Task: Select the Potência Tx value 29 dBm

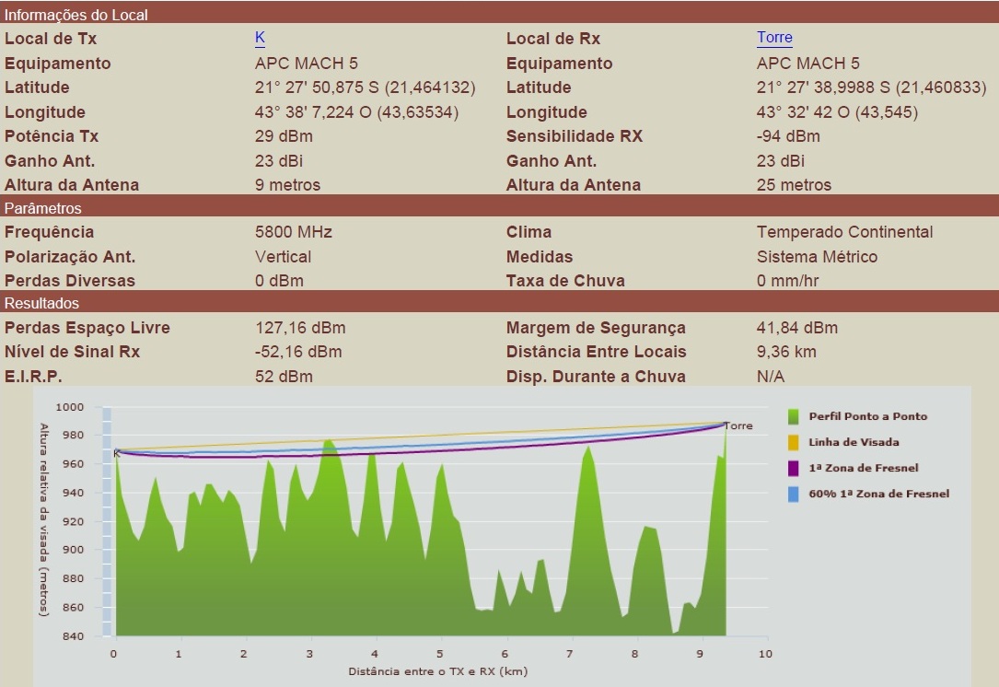Action: click(284, 136)
